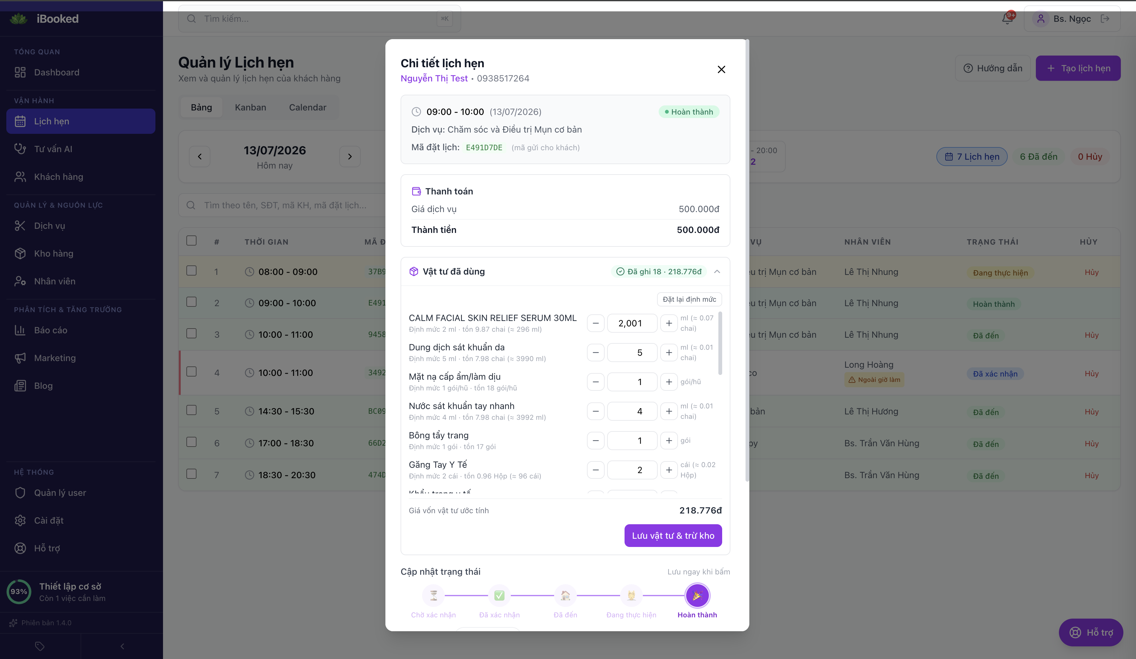Click the Lịch hẹn calendar icon in sidebar
This screenshot has height=659, width=1136.
coord(20,121)
